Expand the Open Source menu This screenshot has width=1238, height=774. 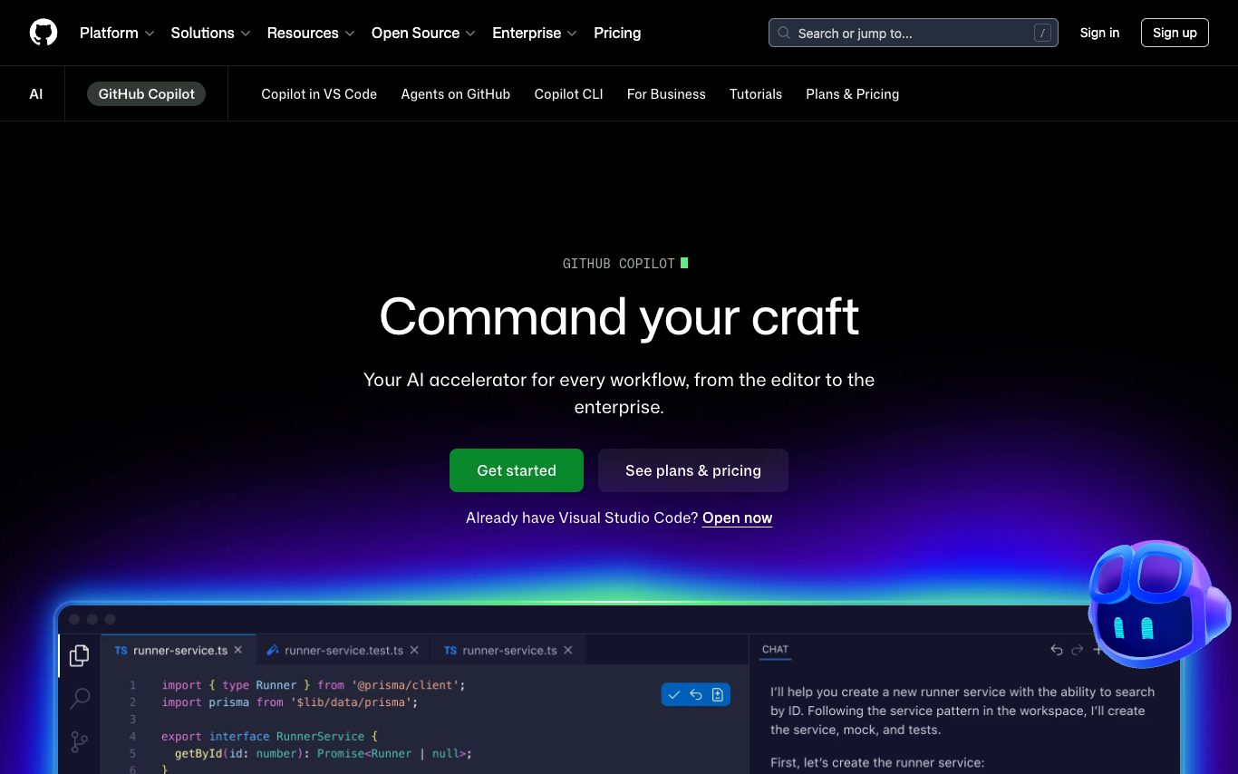pos(423,33)
